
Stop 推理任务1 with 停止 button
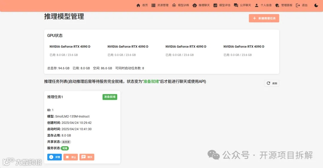coord(71,157)
